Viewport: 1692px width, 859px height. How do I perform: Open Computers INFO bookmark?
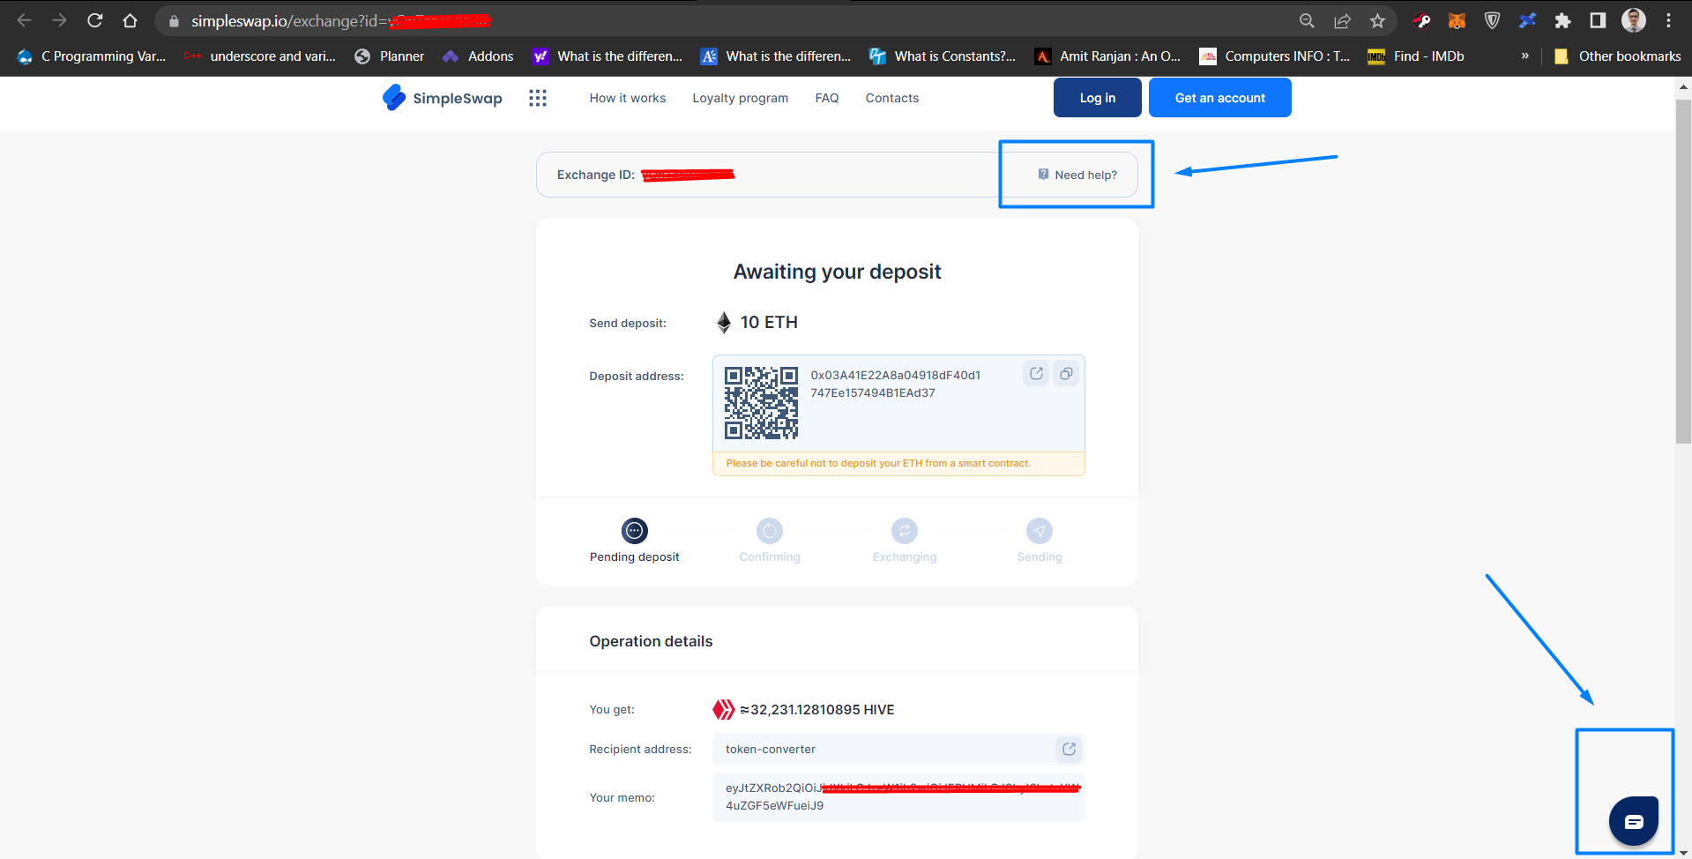pyautogui.click(x=1275, y=56)
